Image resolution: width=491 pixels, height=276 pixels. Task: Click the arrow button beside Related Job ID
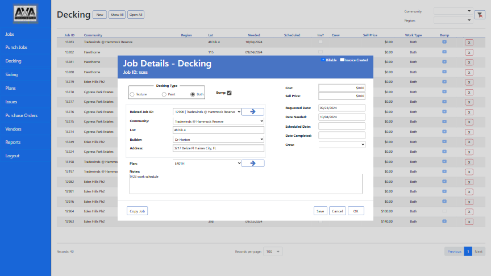point(252,112)
